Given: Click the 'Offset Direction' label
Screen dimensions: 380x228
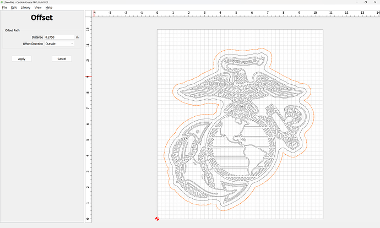Looking at the screenshot, I should click(x=32, y=44).
